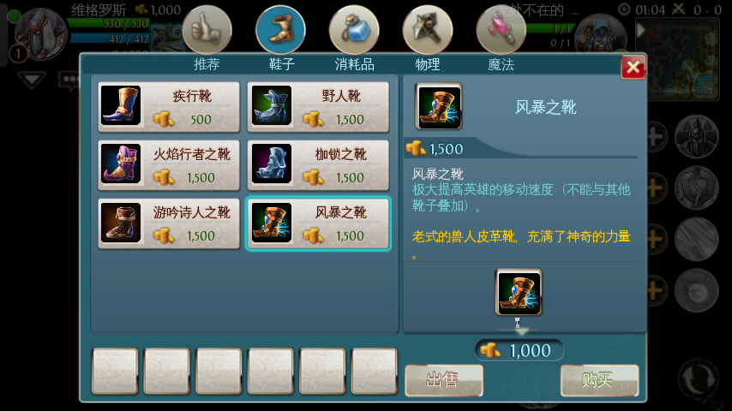Open the 物理 hammer category icon

point(428,30)
